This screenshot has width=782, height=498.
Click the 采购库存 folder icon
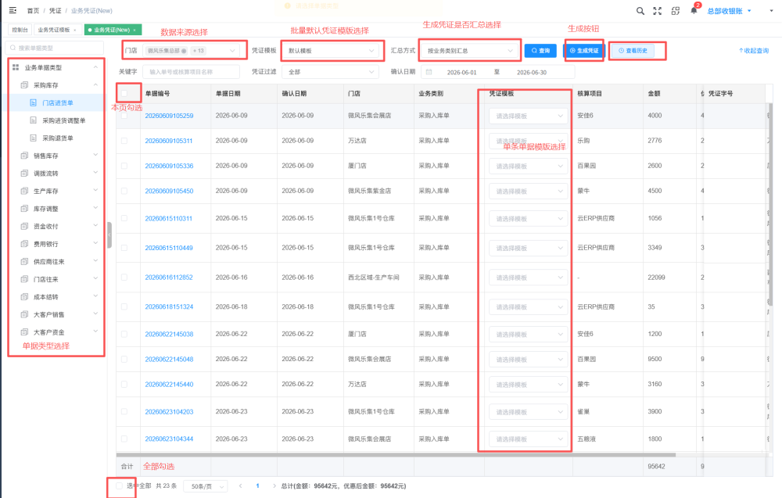pos(24,85)
